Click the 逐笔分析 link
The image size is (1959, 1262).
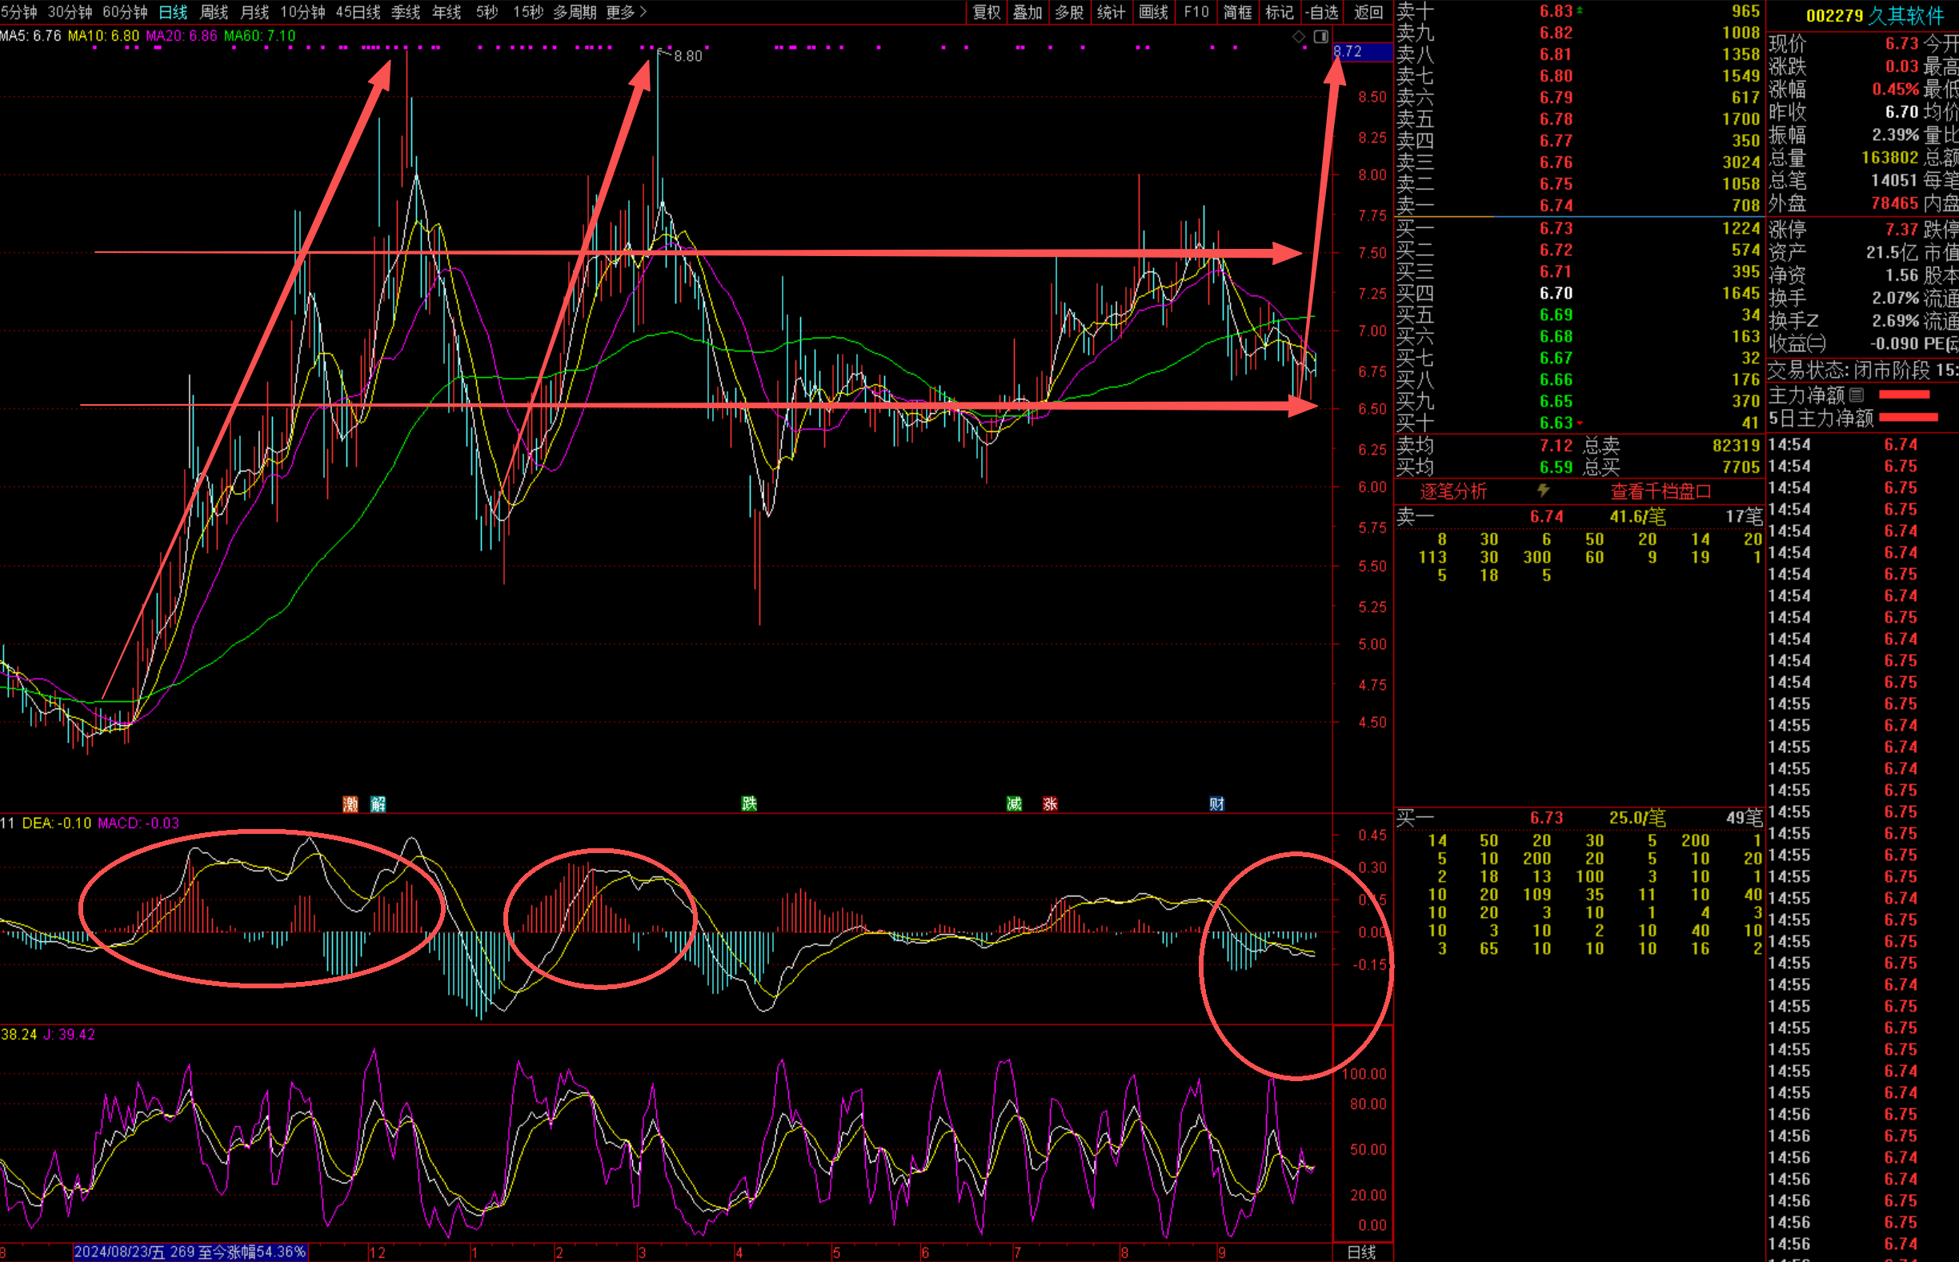(x=1452, y=491)
